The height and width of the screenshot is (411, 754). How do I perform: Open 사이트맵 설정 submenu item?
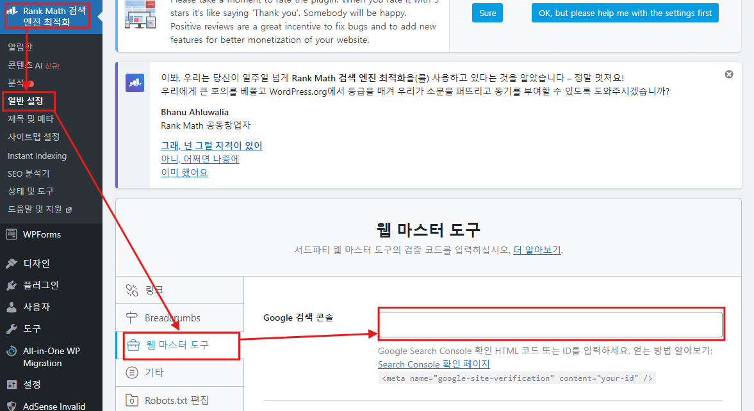click(34, 137)
